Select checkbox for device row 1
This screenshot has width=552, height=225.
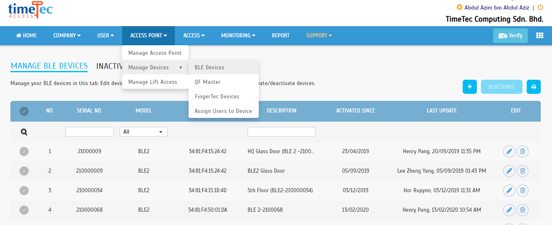point(24,152)
